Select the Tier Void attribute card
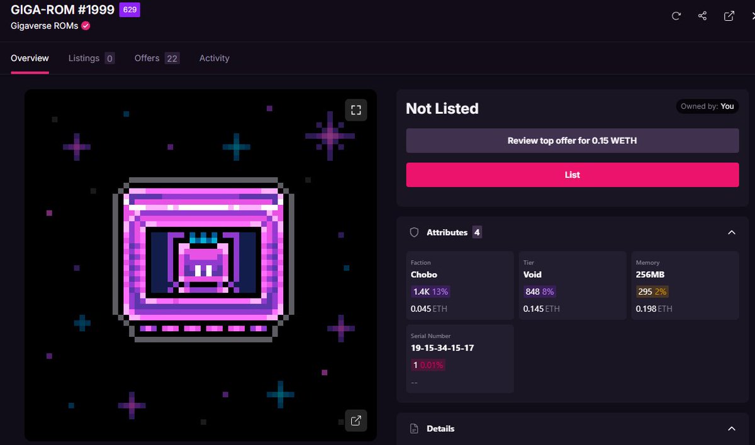755x445 pixels. pyautogui.click(x=573, y=285)
